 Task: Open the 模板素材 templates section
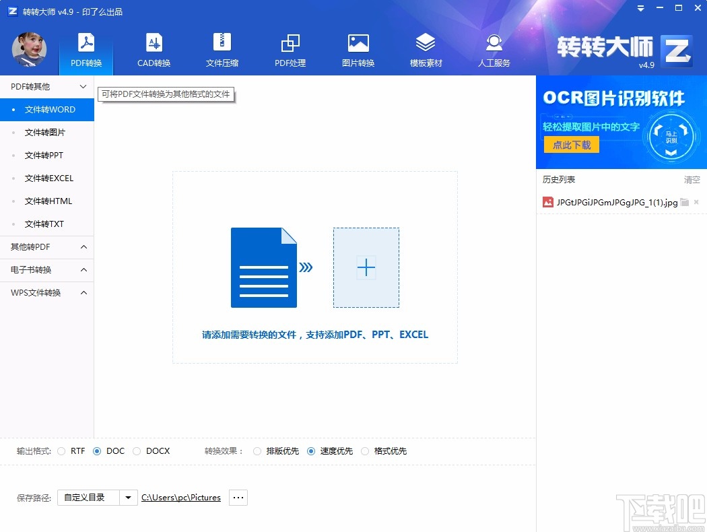point(426,48)
